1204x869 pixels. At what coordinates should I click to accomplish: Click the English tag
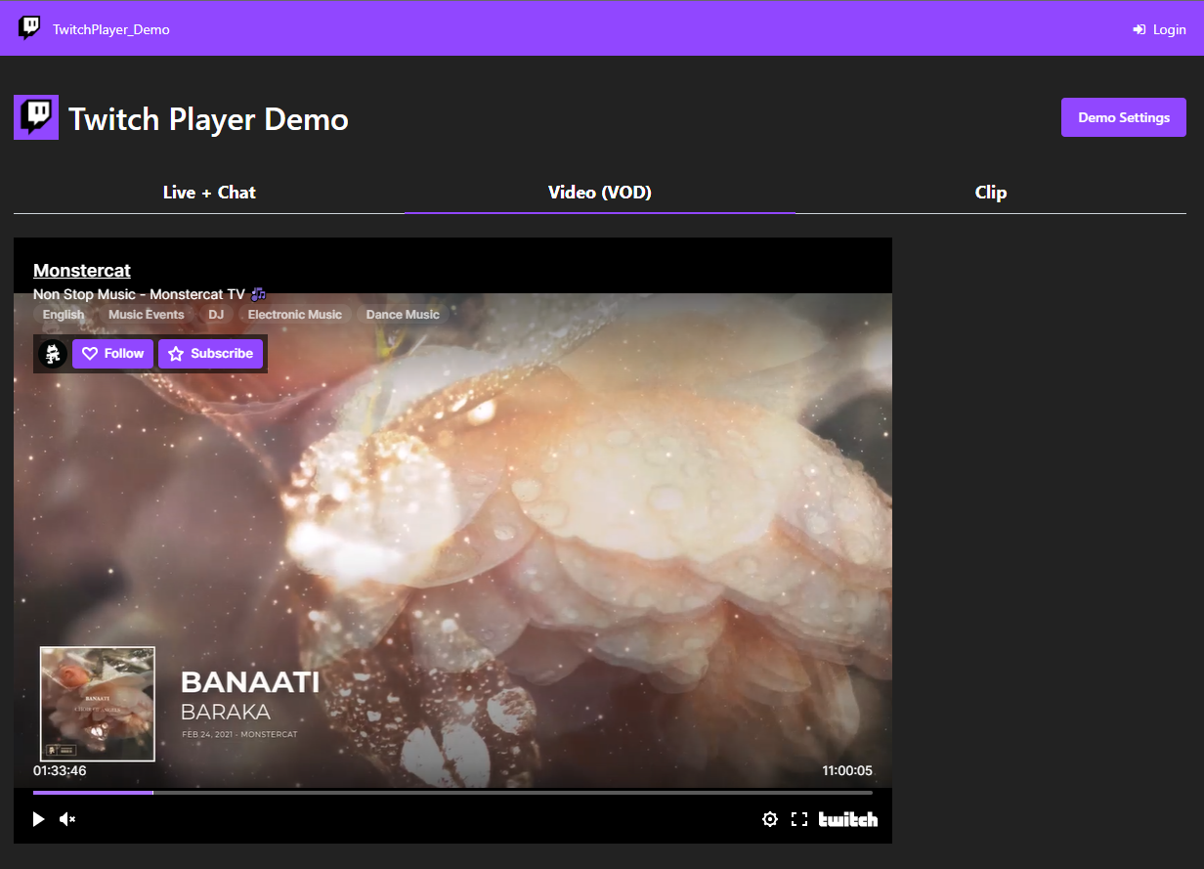pos(64,315)
